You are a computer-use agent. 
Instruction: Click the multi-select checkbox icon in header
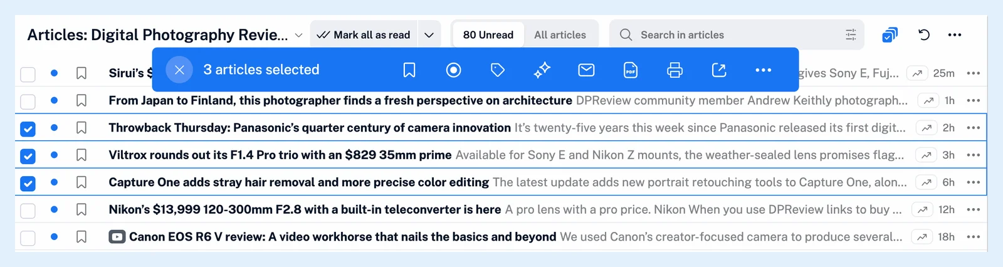point(890,35)
